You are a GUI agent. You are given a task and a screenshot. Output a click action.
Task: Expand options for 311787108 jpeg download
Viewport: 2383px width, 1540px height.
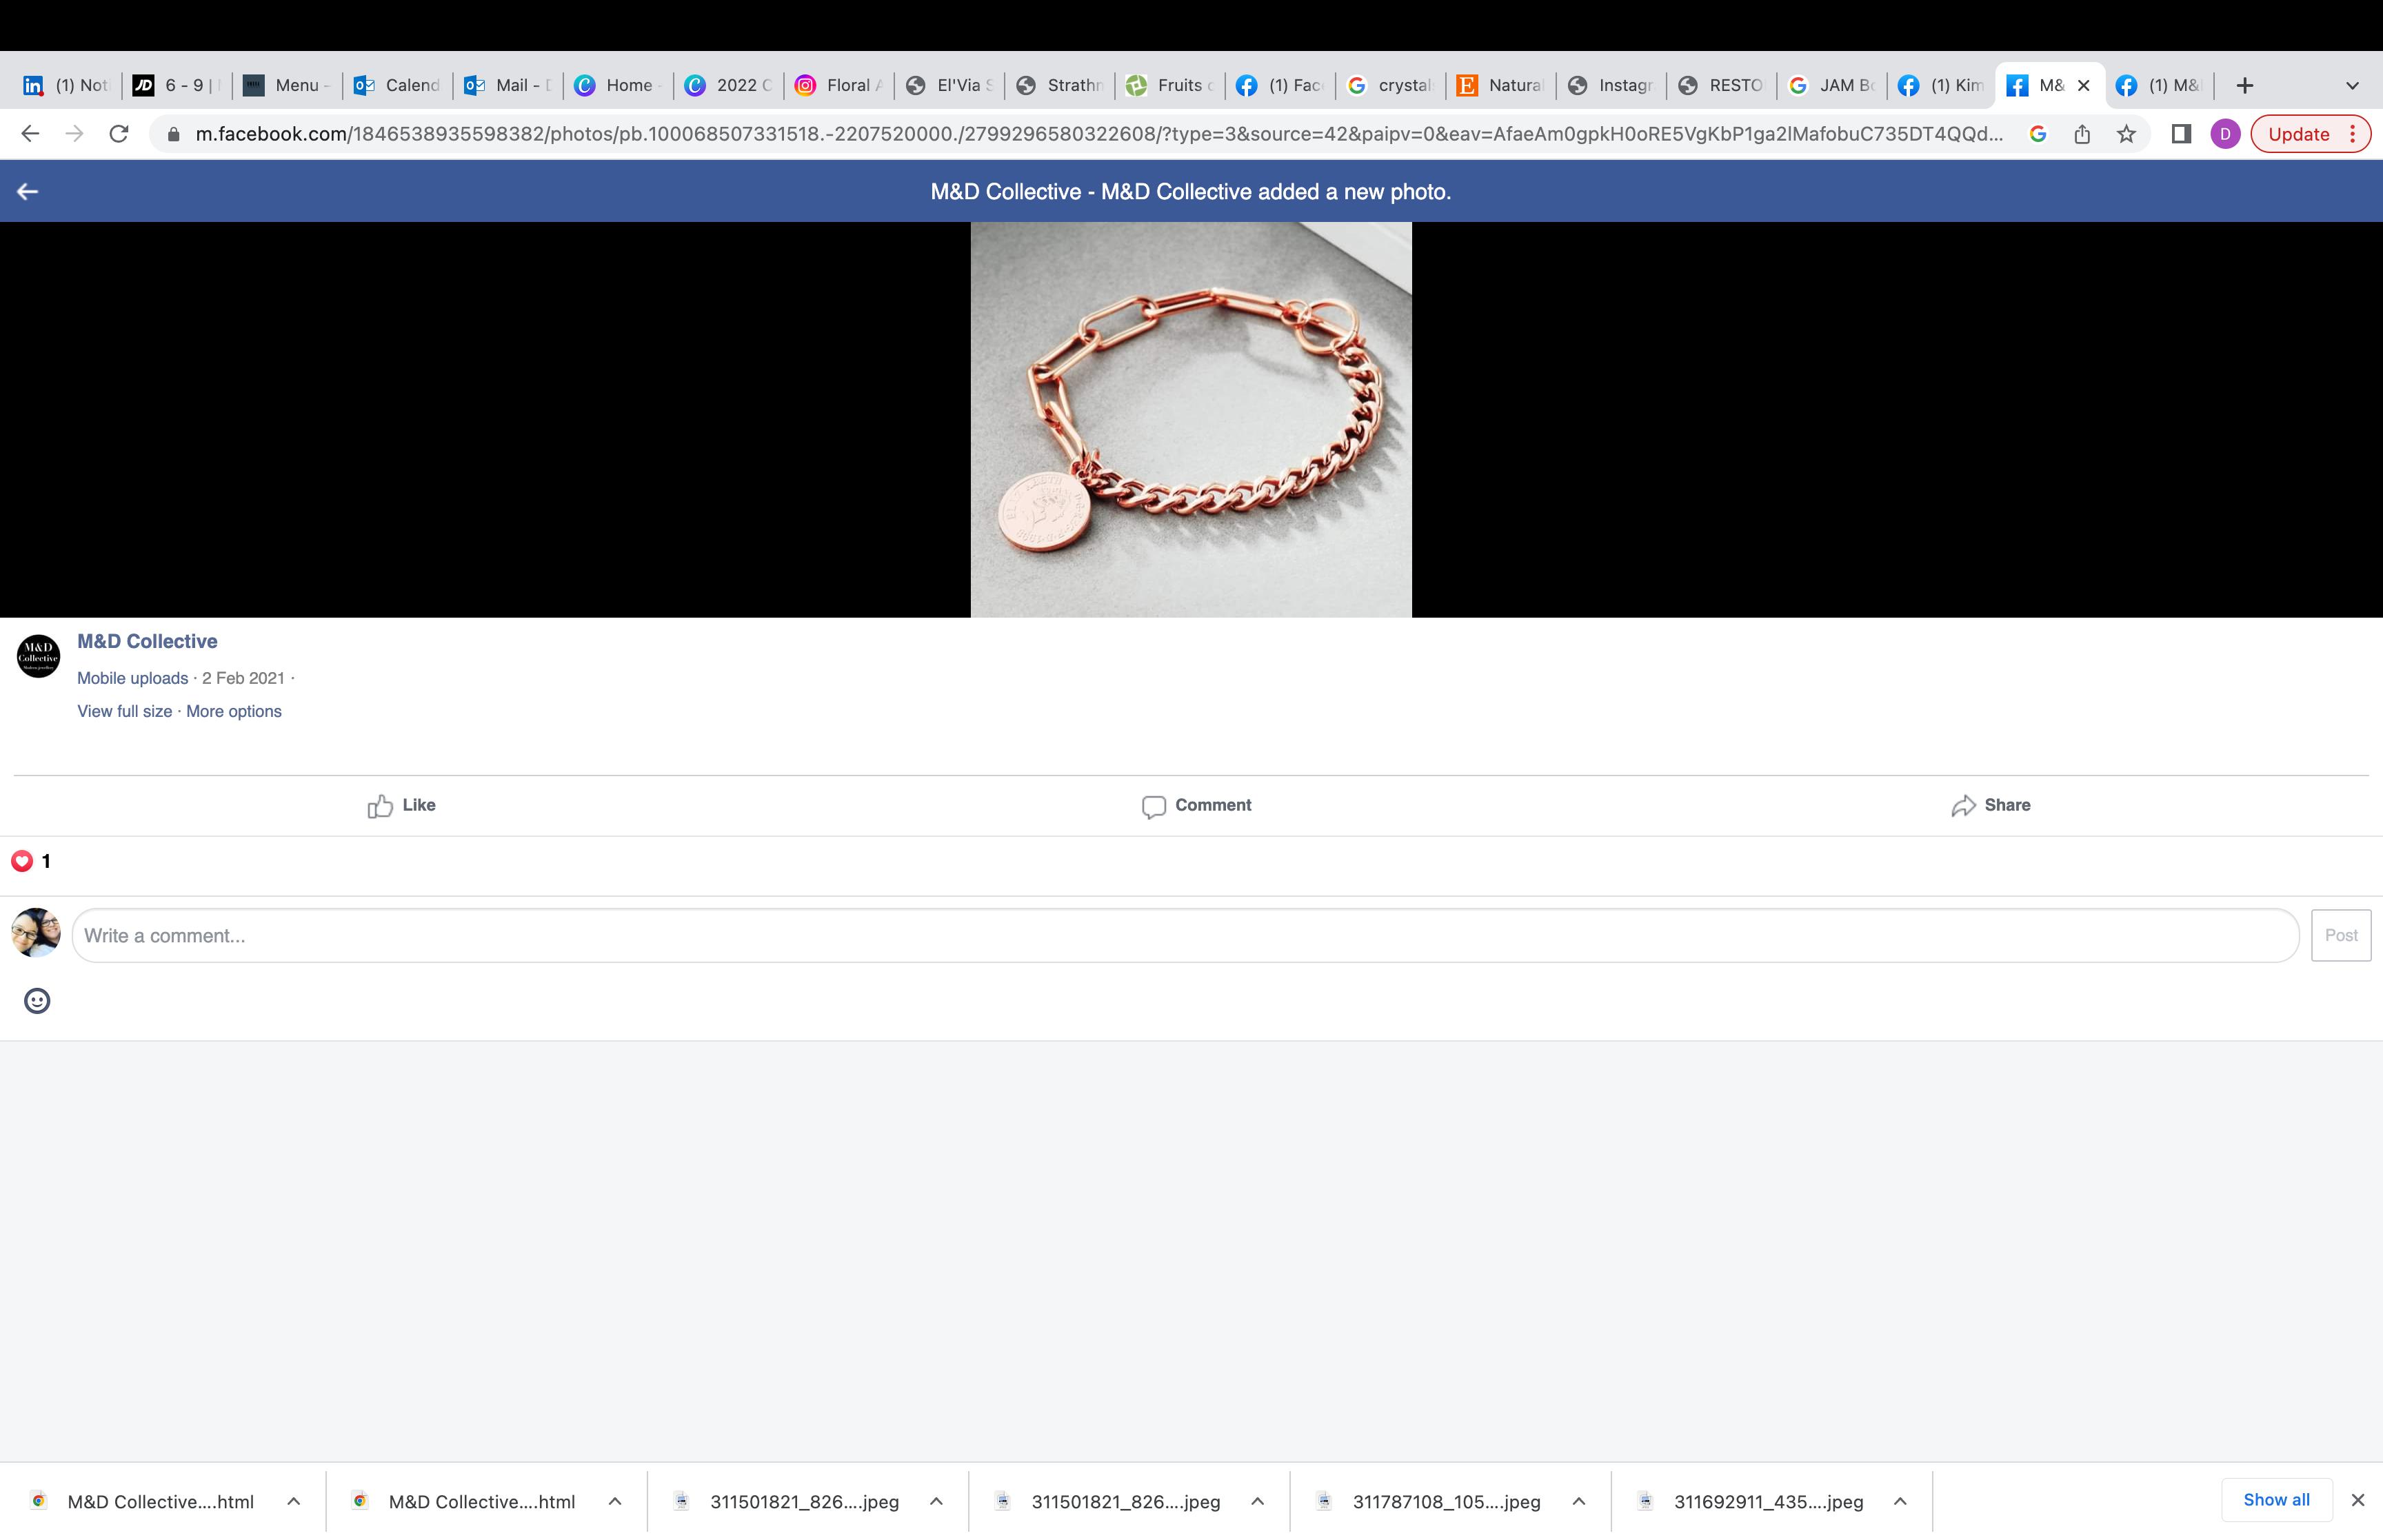click(x=1578, y=1501)
